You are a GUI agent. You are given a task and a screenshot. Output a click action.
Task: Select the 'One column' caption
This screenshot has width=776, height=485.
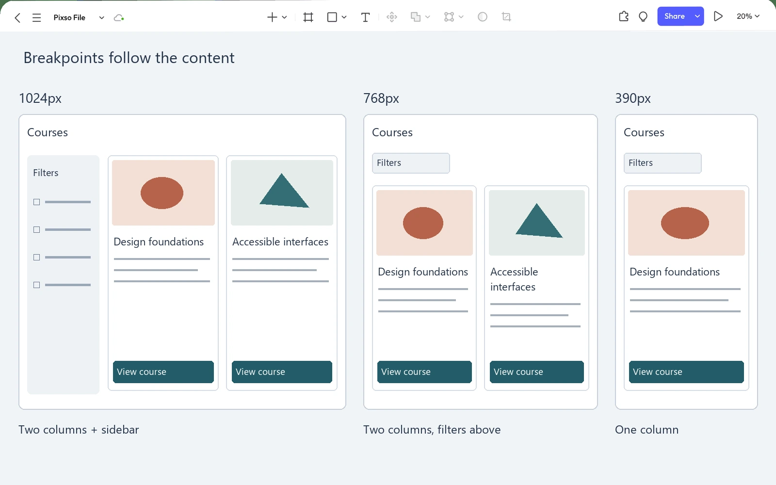[647, 430]
